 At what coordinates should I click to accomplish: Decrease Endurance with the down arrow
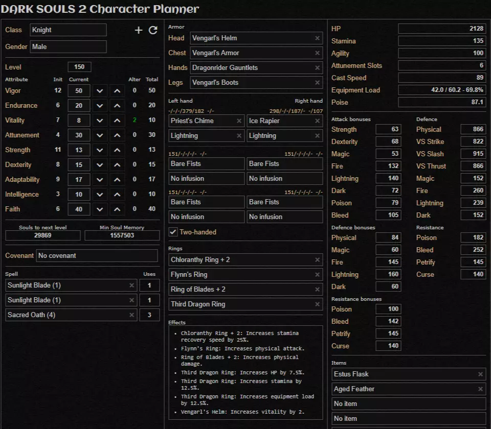click(100, 106)
